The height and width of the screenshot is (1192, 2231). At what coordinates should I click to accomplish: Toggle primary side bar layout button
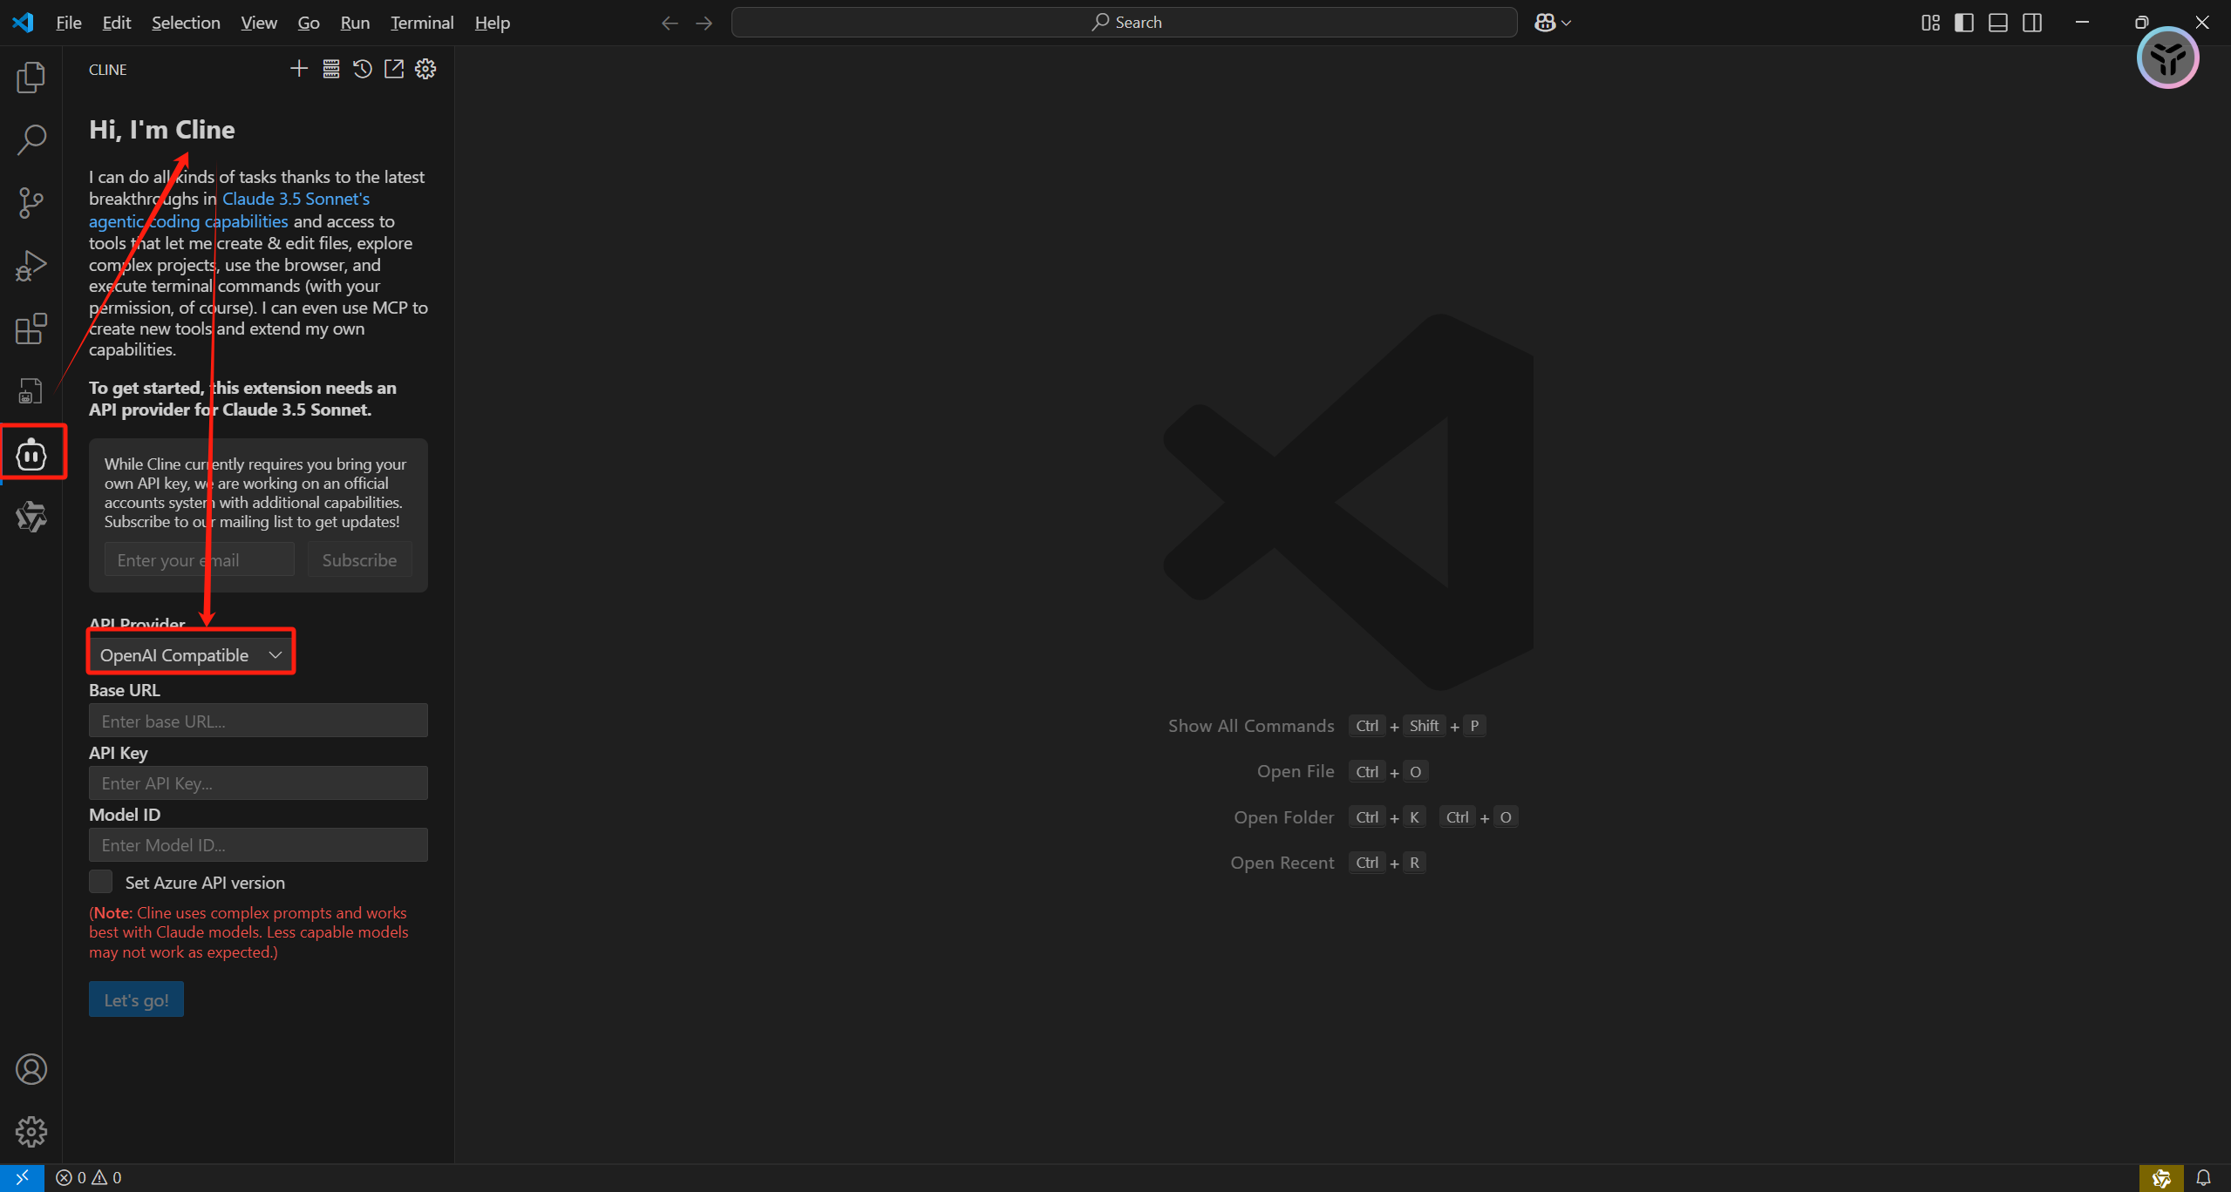1963,23
